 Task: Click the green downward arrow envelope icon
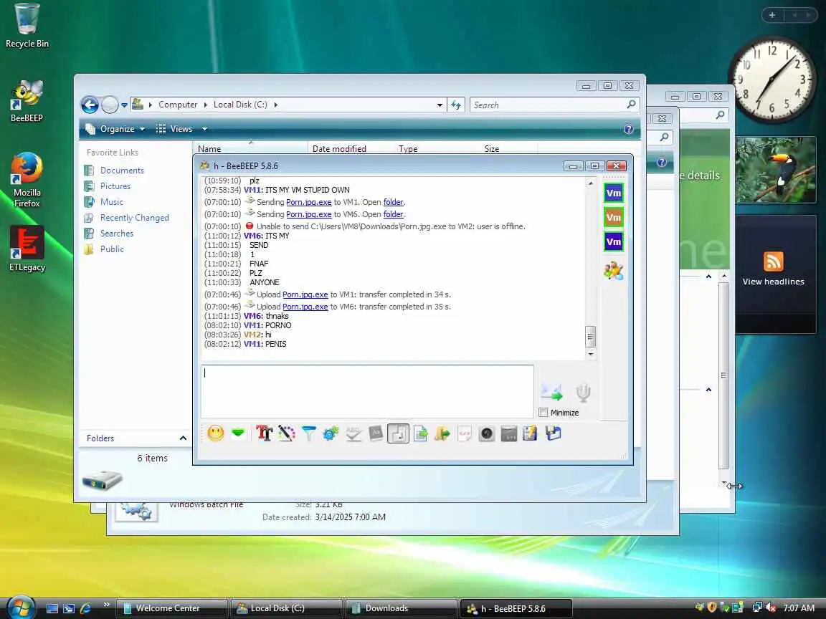tap(238, 433)
